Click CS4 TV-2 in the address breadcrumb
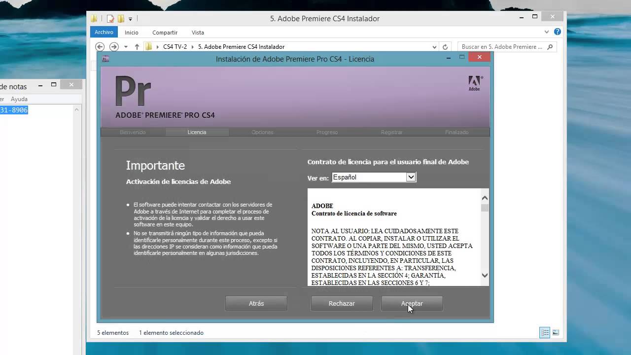The image size is (631, 355). click(x=175, y=47)
